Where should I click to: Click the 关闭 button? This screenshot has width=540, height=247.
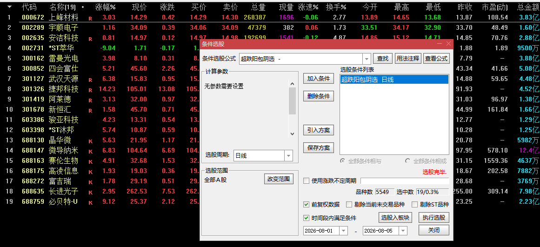click(434, 230)
